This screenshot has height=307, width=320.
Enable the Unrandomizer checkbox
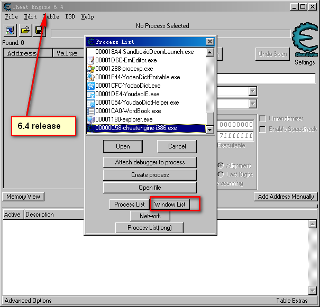(x=263, y=118)
